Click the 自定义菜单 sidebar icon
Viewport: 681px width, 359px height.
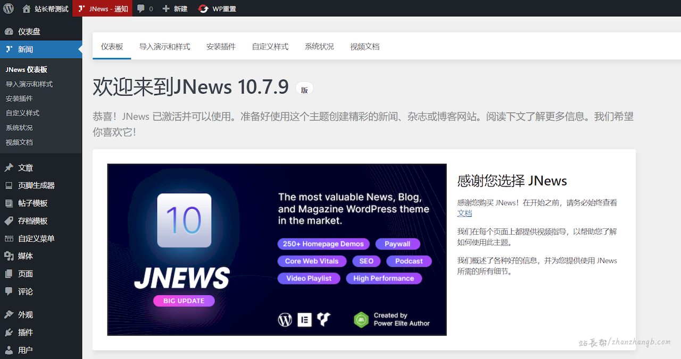point(9,238)
